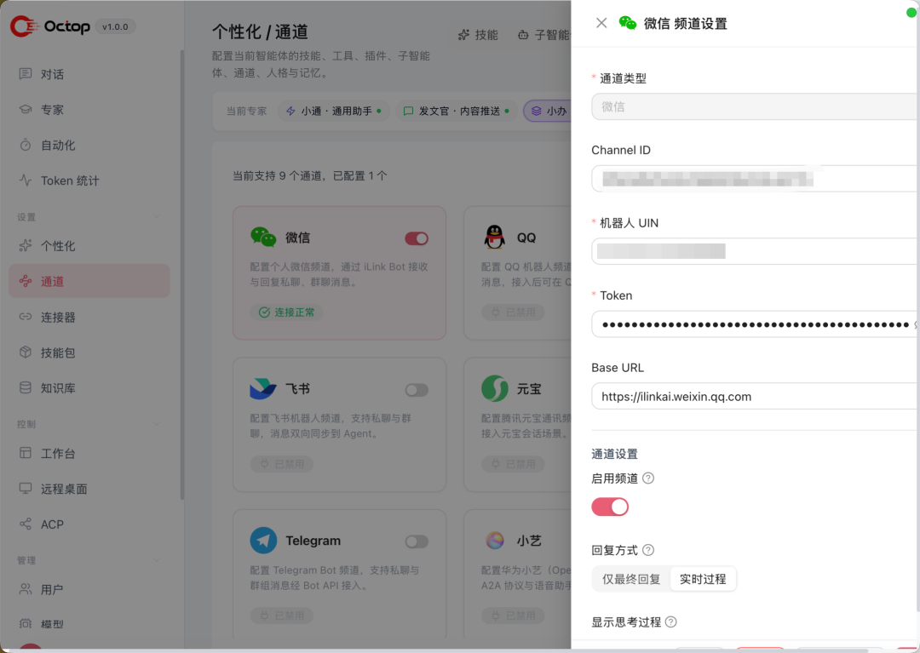Click into the Base URL field
920x653 pixels.
(756, 396)
